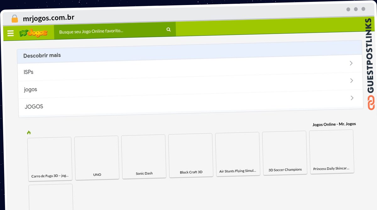Click the Mr Jogos logo
377x210 pixels.
33,33
